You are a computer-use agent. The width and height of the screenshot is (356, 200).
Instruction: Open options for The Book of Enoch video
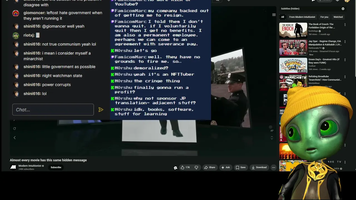345,25
